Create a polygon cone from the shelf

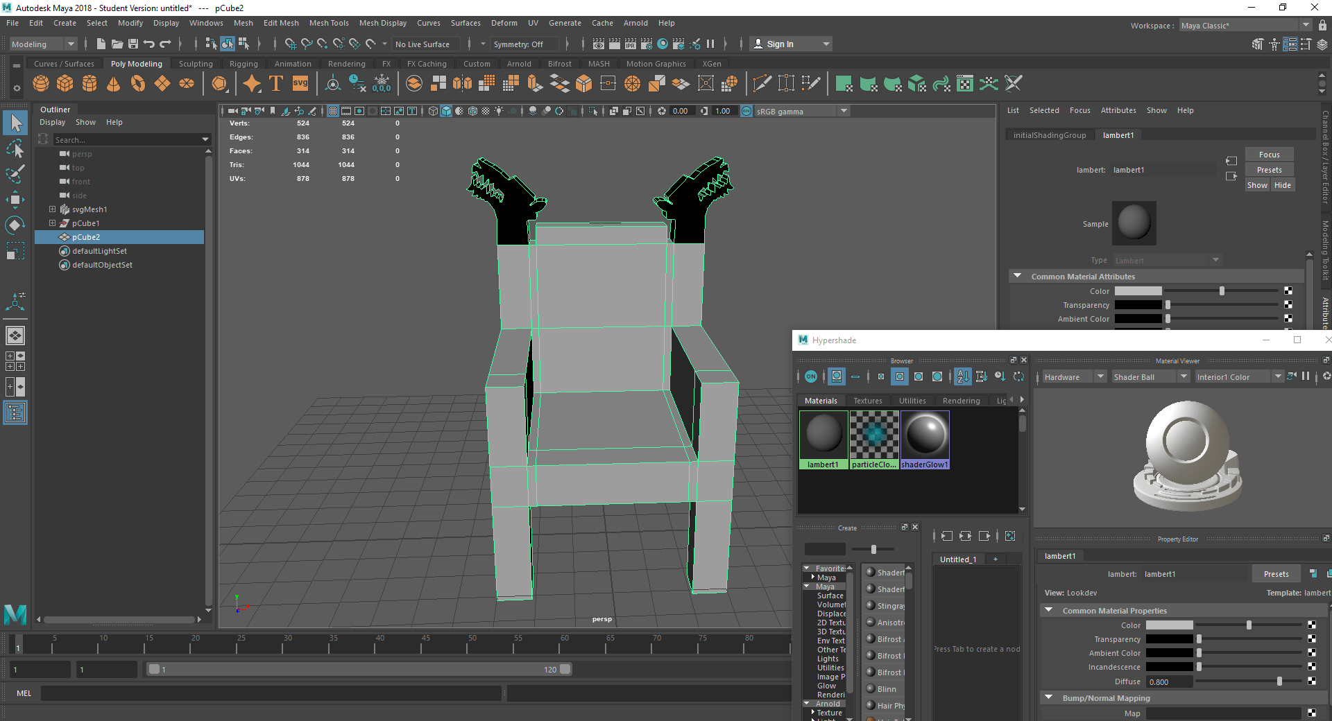click(114, 84)
